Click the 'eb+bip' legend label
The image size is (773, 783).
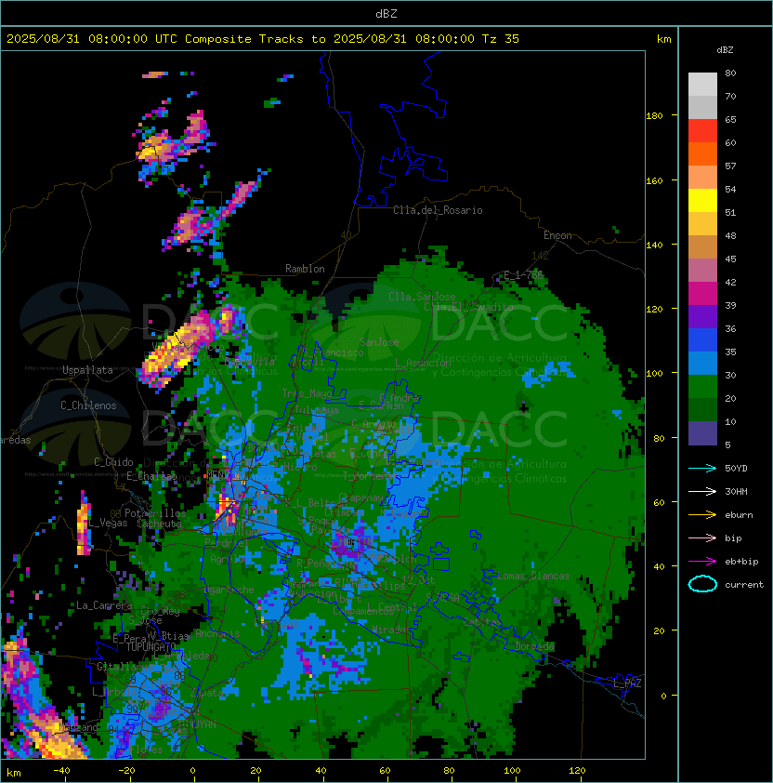tap(741, 562)
